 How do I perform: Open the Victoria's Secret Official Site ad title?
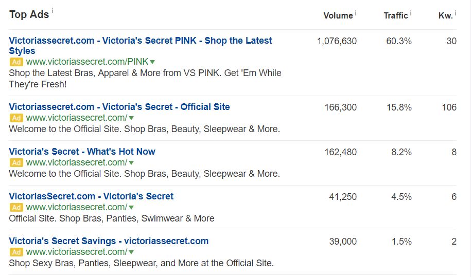tap(119, 107)
